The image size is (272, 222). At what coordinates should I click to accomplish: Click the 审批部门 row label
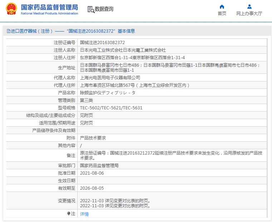click(67, 165)
